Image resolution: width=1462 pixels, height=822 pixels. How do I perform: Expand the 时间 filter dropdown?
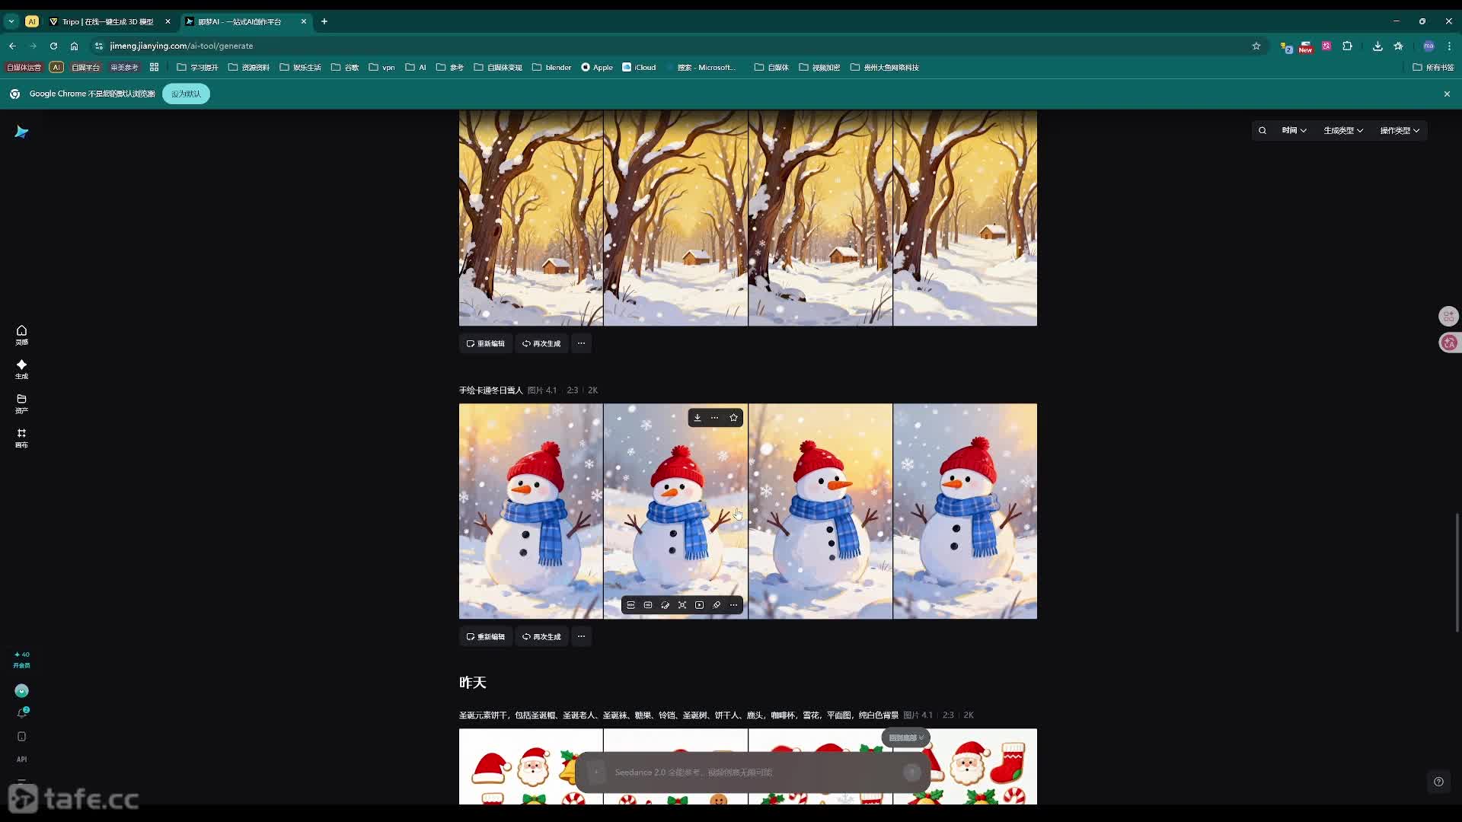point(1294,131)
